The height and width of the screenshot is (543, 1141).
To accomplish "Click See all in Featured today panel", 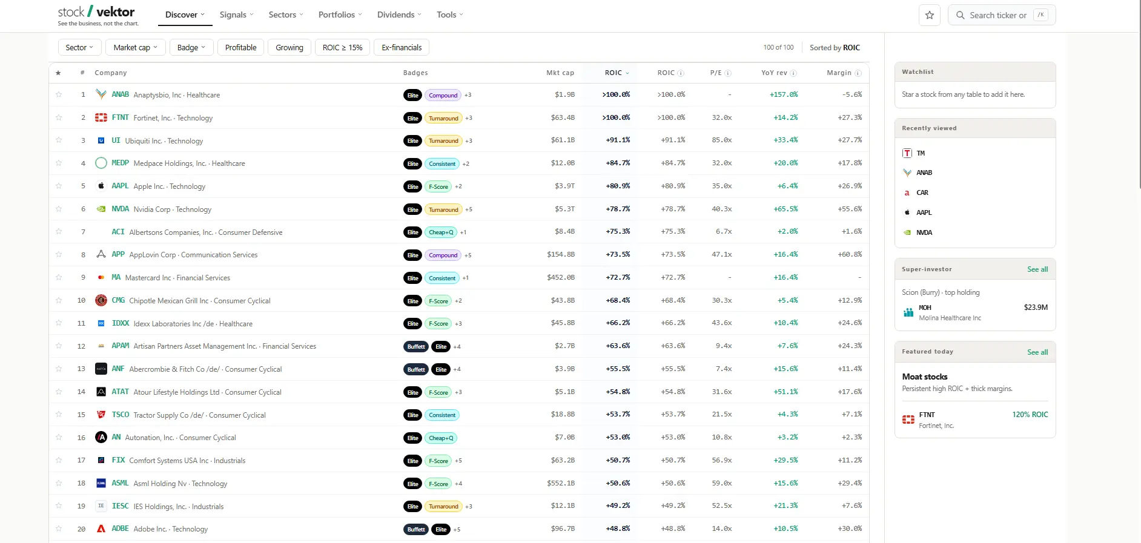I will [1037, 352].
